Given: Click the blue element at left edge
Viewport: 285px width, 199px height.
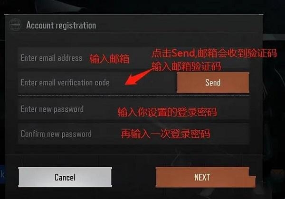Looking at the screenshot, I should click(x=2, y=174).
